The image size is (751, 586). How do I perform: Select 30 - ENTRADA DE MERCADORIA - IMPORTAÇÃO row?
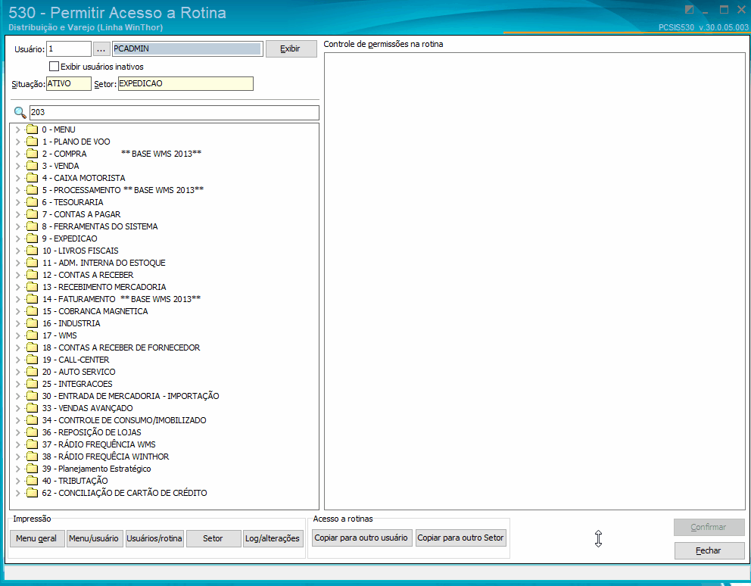pyautogui.click(x=130, y=396)
